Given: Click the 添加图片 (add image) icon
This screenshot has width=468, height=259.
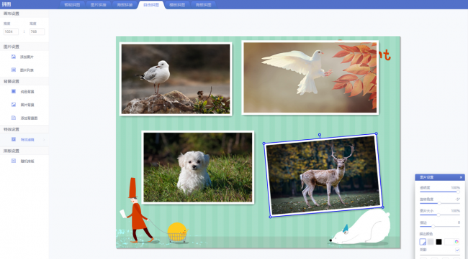Looking at the screenshot, I should click(14, 57).
